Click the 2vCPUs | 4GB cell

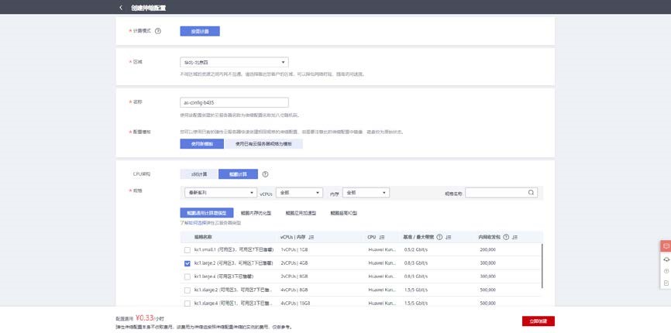(x=295, y=263)
